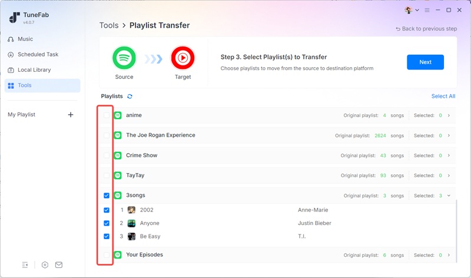
Task: Click the anime playlist name
Action: (x=134, y=115)
